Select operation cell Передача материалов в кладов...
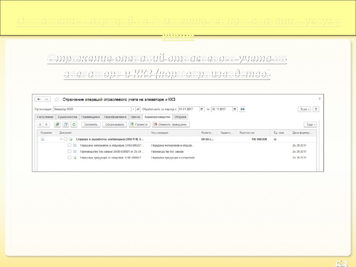 click(173, 145)
